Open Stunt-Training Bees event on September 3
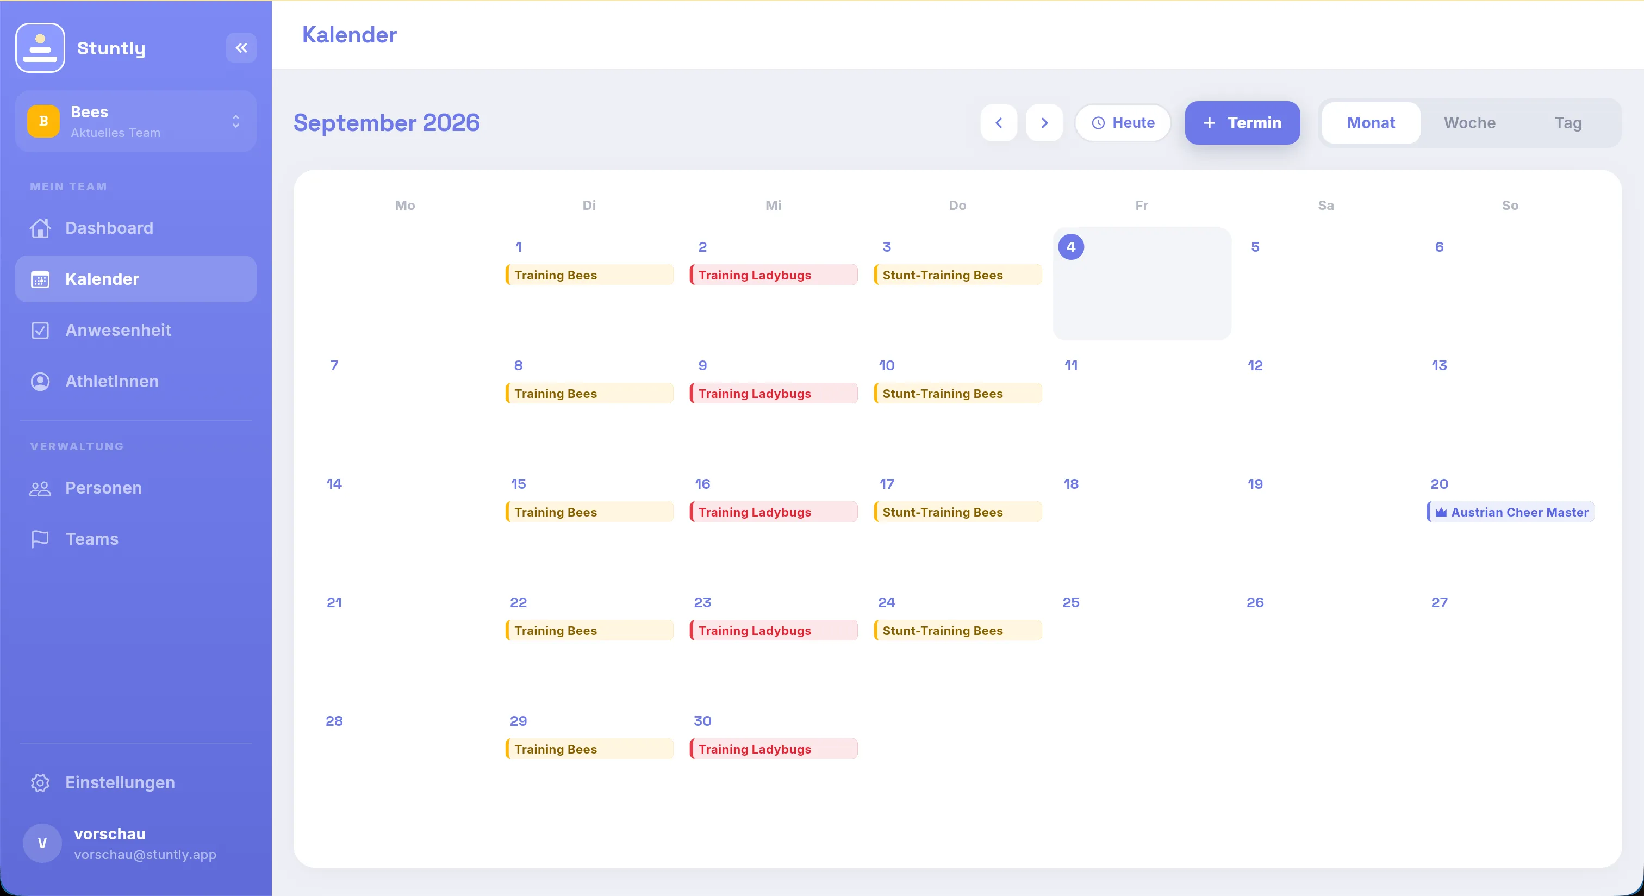Screen dimensions: 1644x896 (x=958, y=275)
